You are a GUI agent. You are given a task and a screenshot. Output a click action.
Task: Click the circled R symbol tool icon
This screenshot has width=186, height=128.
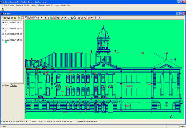65,18
